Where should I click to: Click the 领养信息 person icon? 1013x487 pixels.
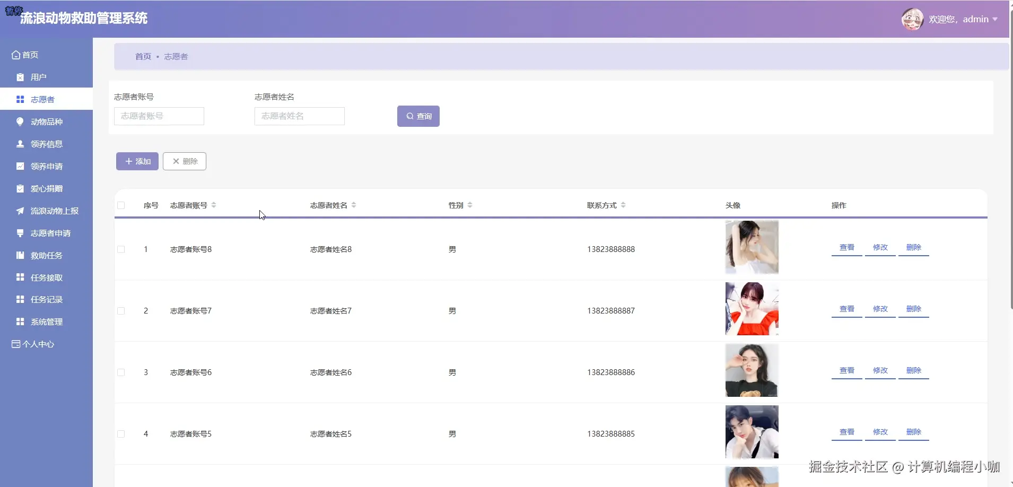[20, 144]
